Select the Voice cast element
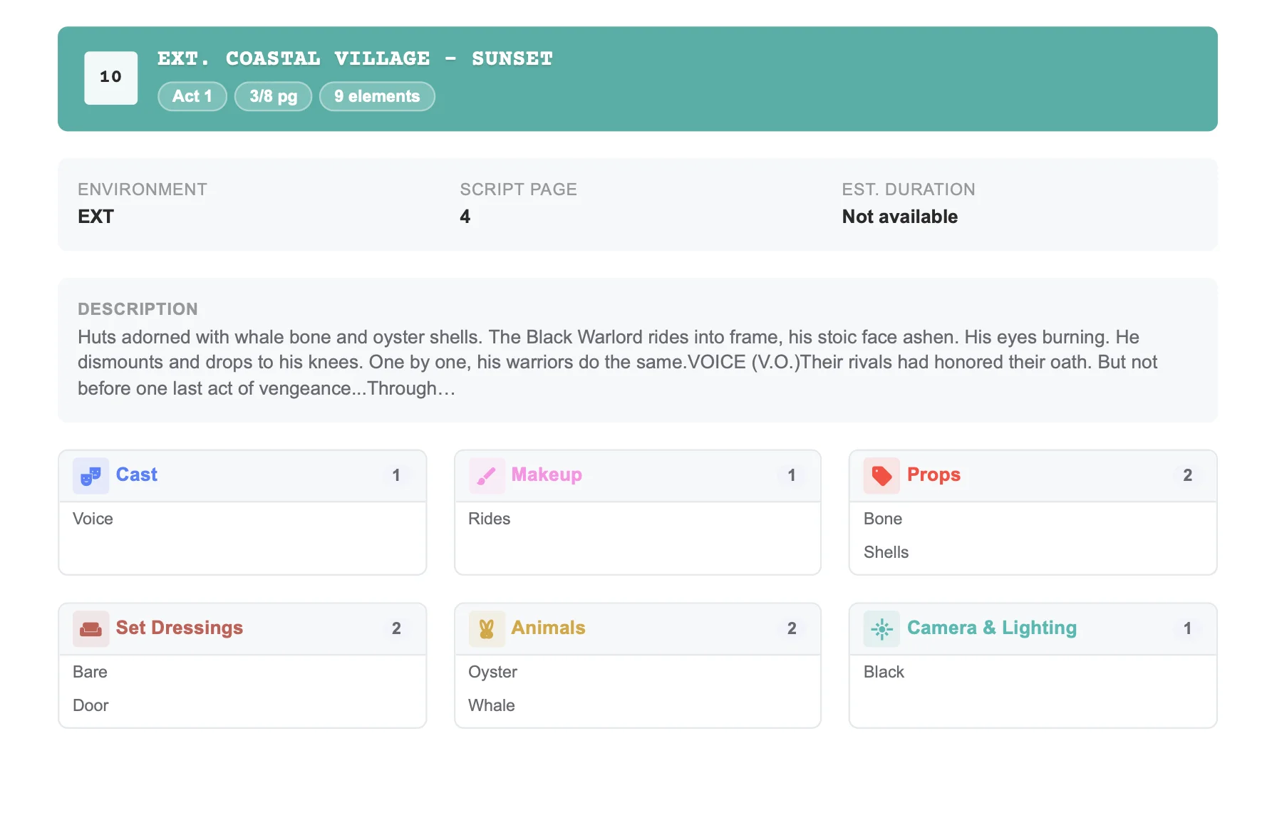This screenshot has height=835, width=1267. [x=93, y=519]
